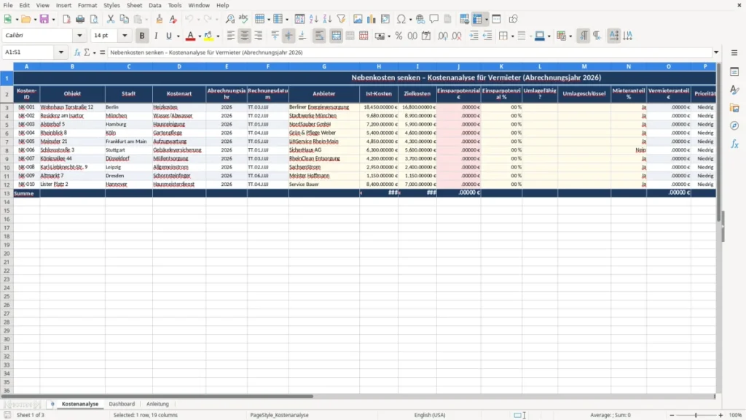Click the Cut scissors icon
Viewport: 746px width, 420px height.
pyautogui.click(x=111, y=19)
